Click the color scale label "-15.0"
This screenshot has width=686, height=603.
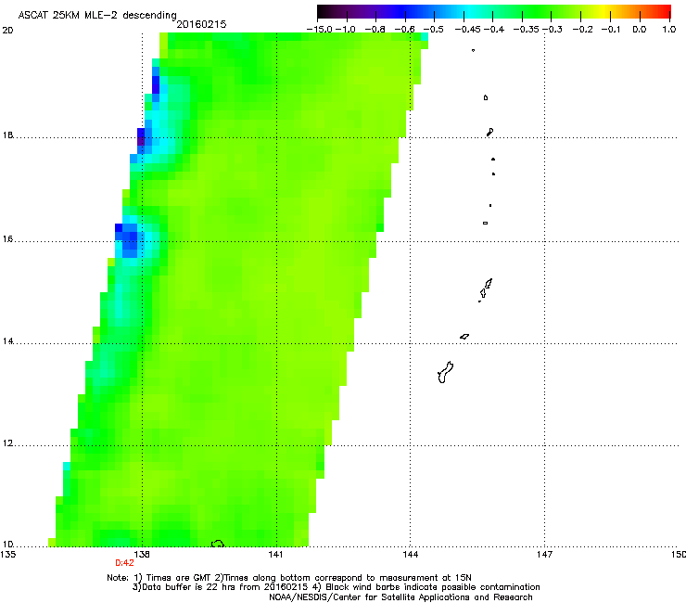pos(320,30)
